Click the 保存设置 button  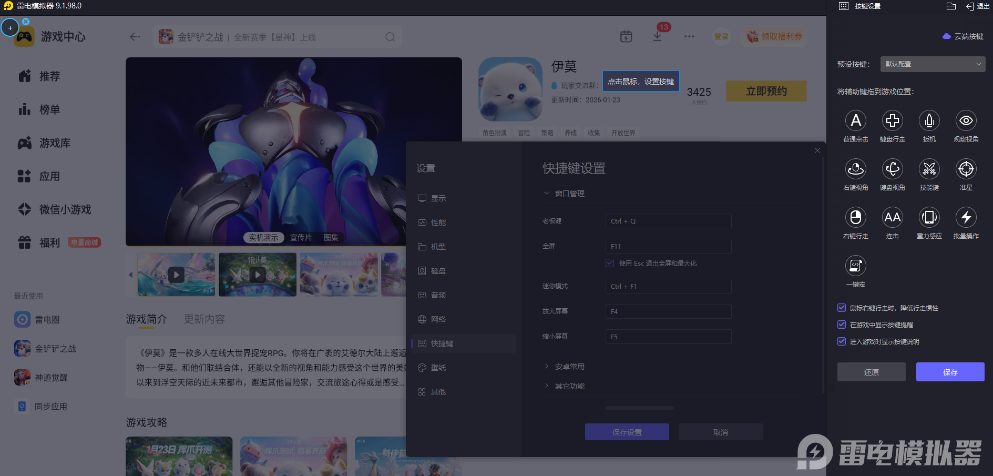627,432
